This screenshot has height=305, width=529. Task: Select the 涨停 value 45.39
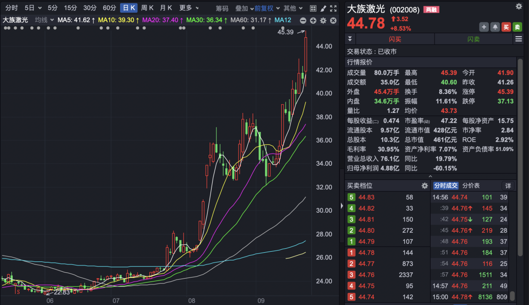point(505,92)
